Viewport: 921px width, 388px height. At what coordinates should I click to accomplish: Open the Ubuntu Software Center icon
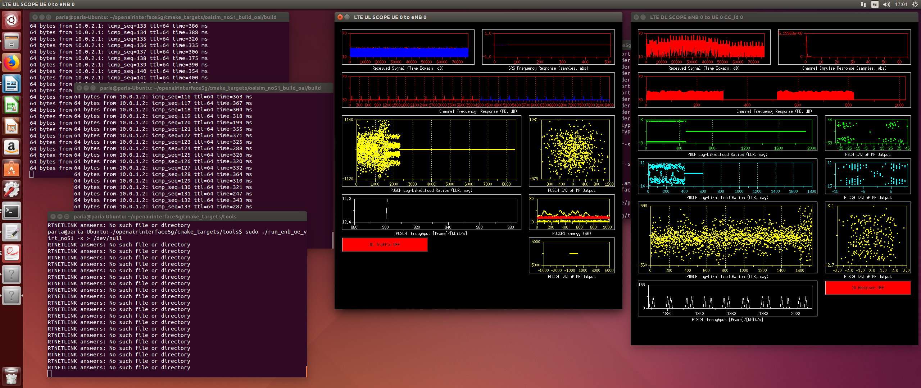click(x=12, y=169)
